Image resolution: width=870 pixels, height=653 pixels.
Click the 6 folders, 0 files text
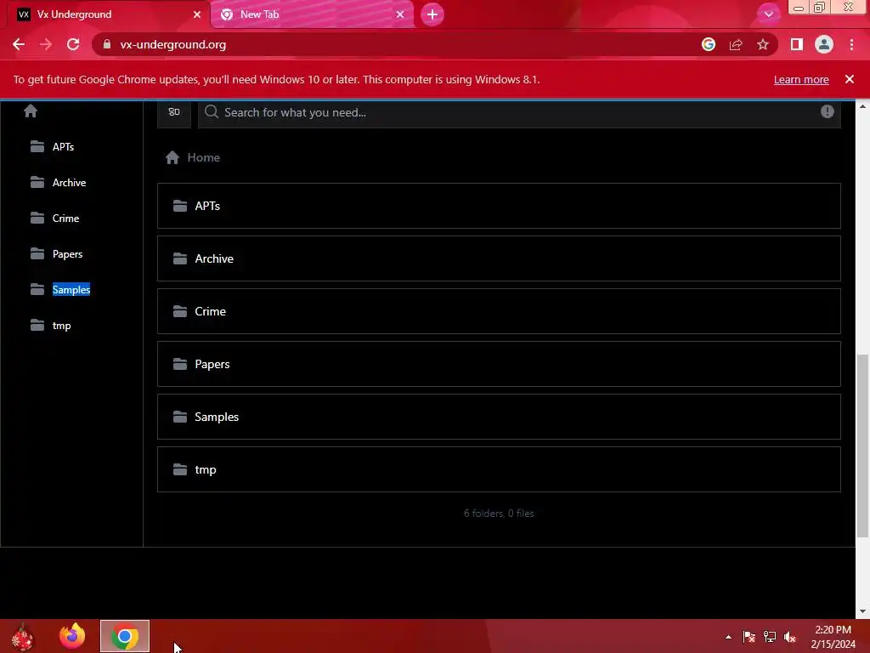pos(499,514)
